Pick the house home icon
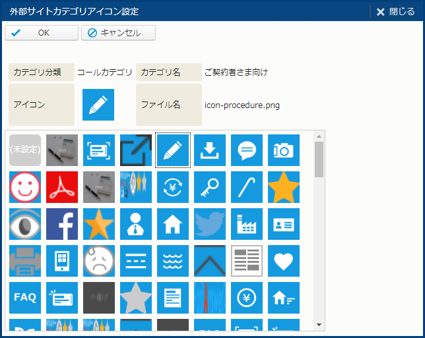 [x=173, y=224]
